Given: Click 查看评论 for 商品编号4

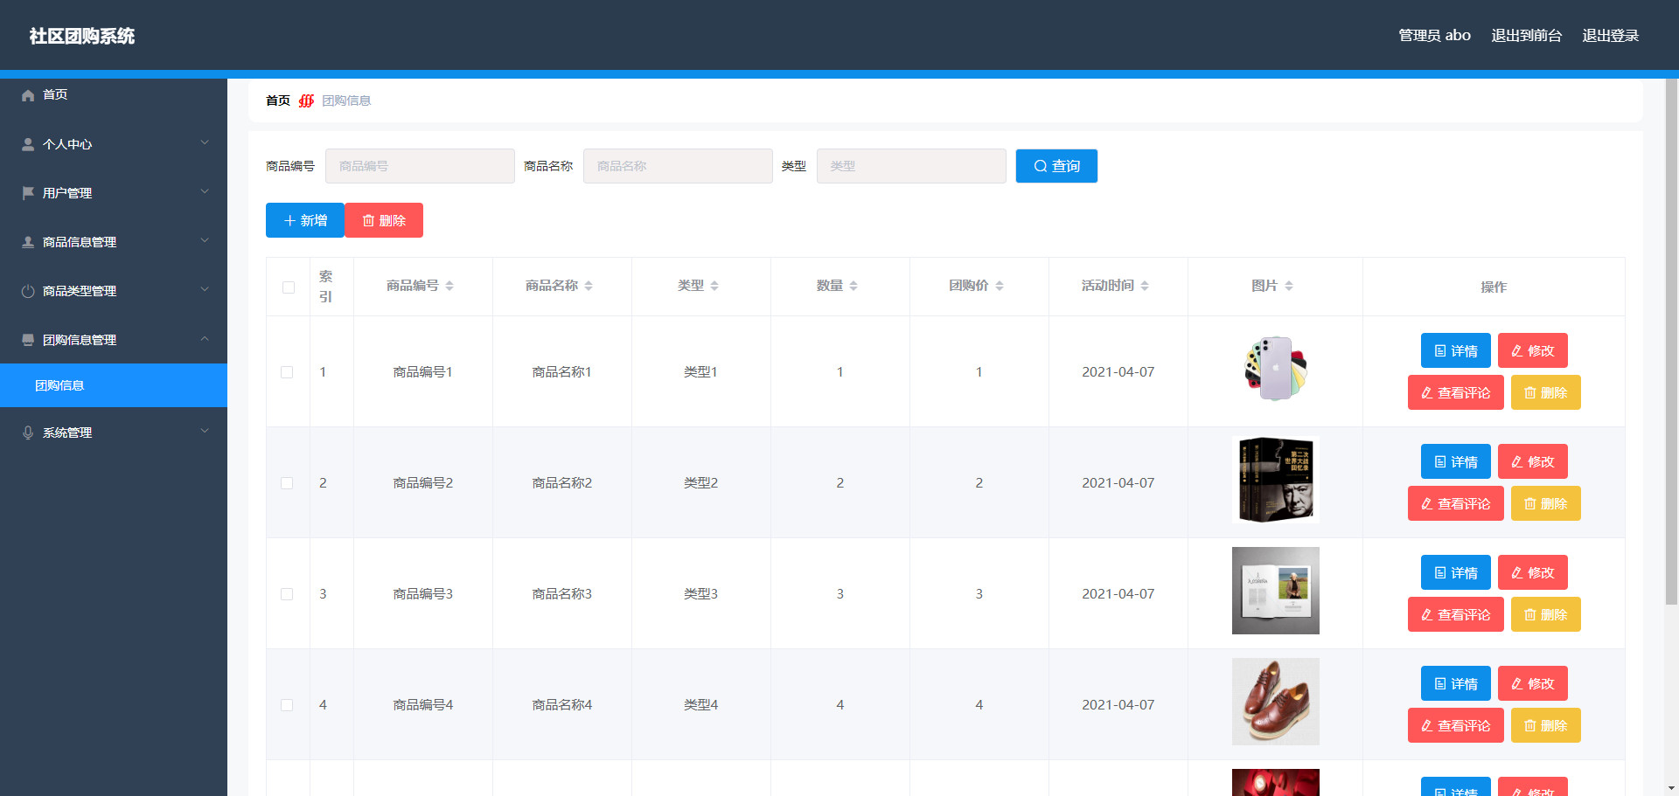Looking at the screenshot, I should tap(1456, 725).
